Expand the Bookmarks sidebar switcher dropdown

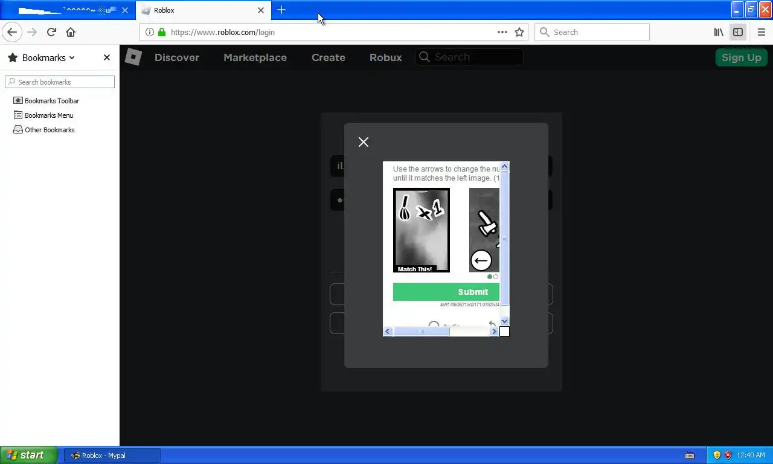pos(48,57)
